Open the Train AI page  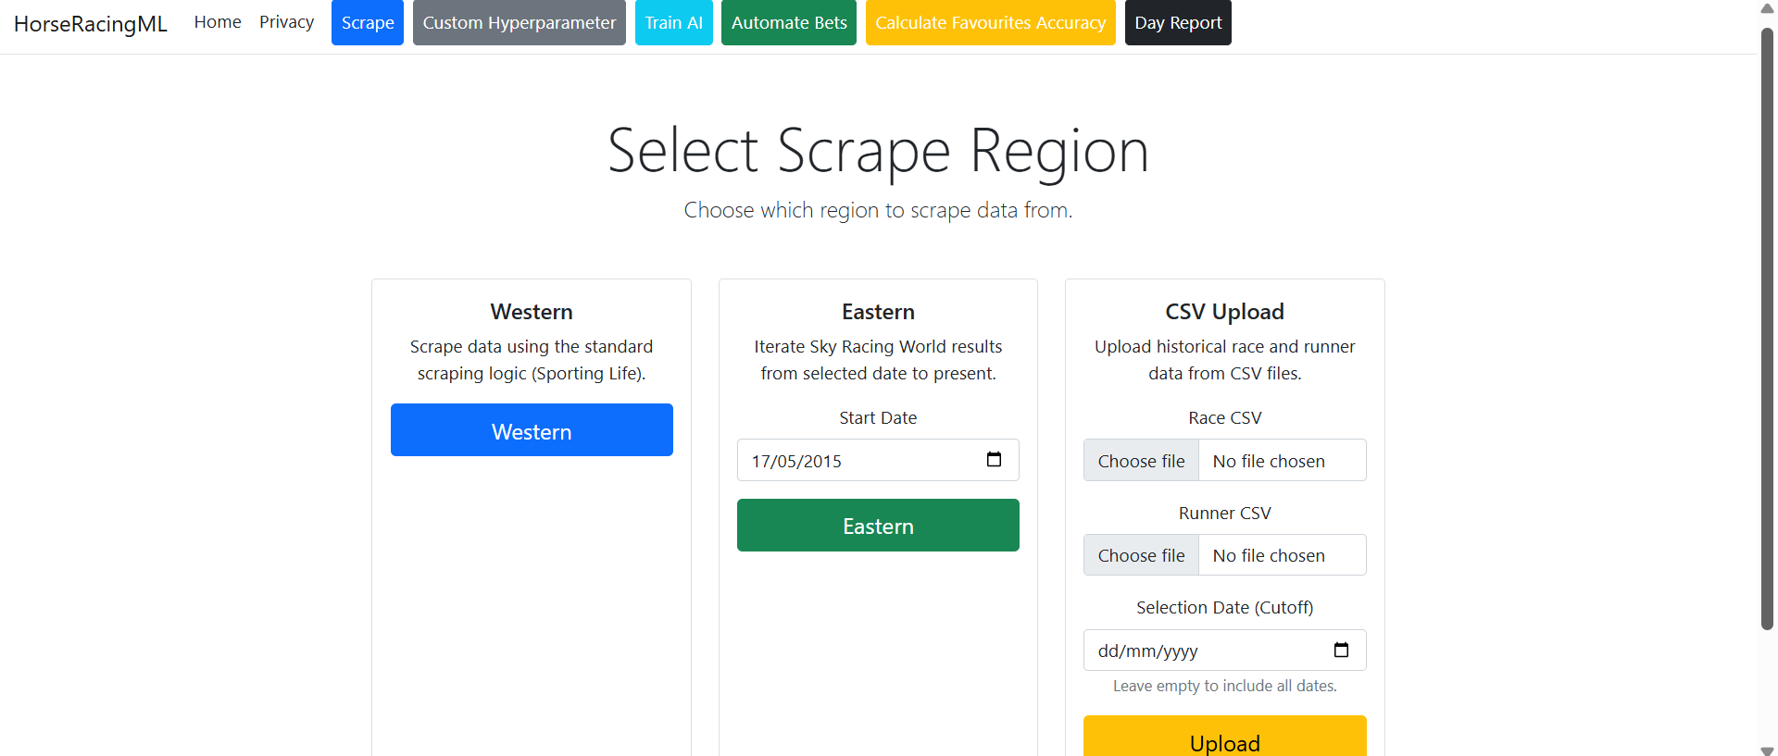coord(674,23)
